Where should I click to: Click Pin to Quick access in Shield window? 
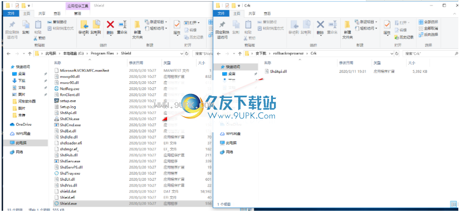click(x=12, y=30)
